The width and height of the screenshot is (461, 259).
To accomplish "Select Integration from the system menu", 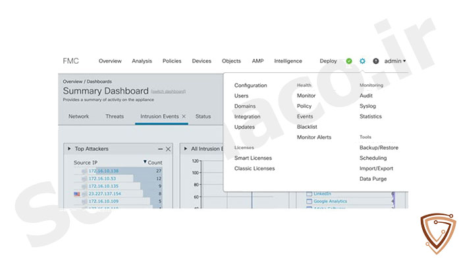I will pos(247,117).
